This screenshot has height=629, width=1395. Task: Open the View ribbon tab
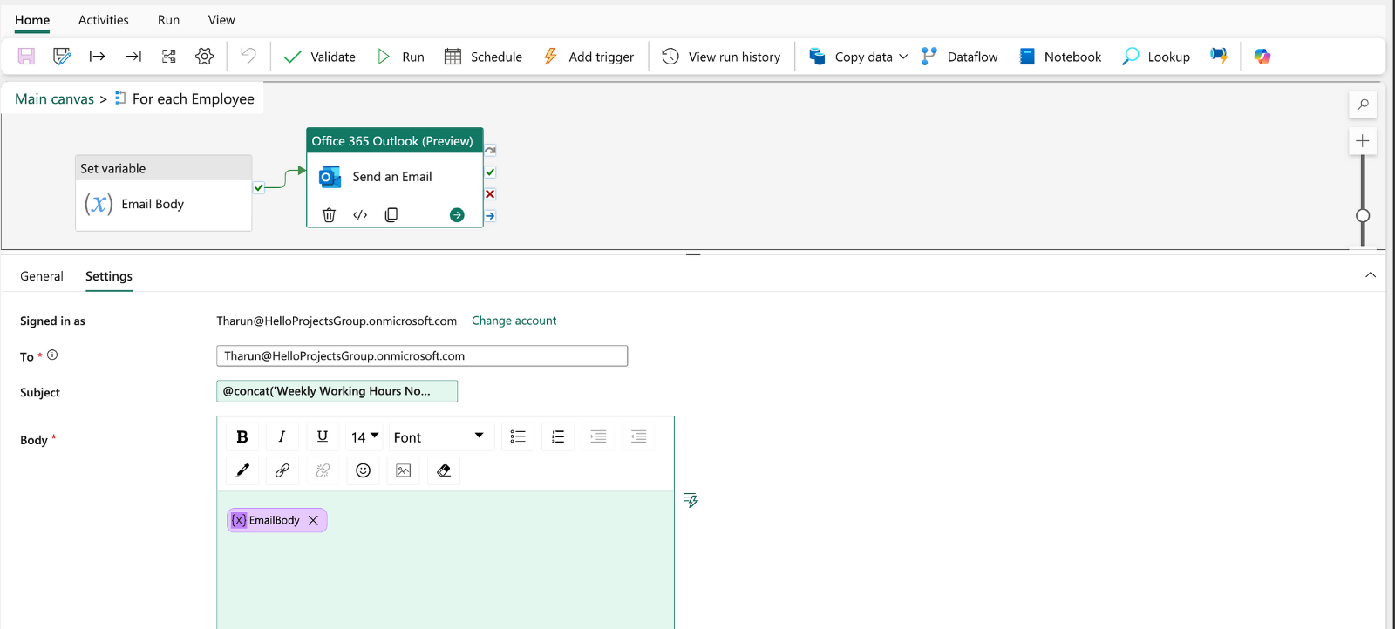click(221, 20)
